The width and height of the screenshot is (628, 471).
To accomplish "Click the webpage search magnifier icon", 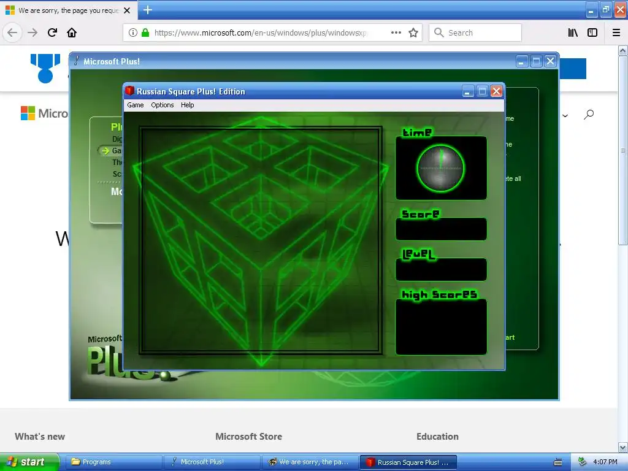I will [589, 115].
